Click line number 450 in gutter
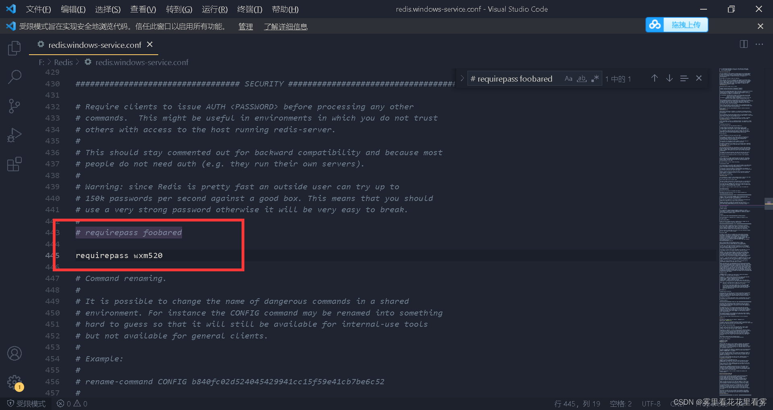 tap(52, 313)
